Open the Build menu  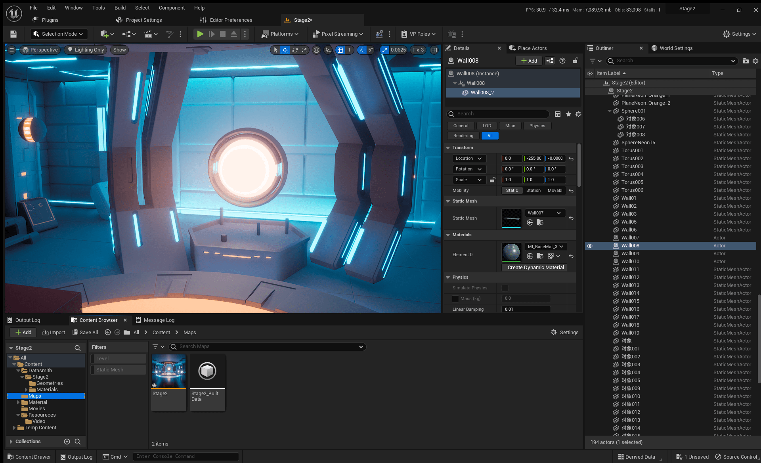pos(120,8)
